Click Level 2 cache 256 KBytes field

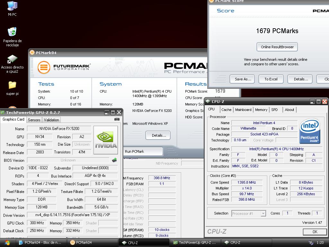(x=306, y=194)
